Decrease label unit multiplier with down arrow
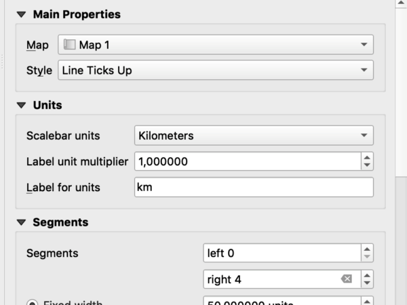407x305 pixels. pyautogui.click(x=367, y=165)
